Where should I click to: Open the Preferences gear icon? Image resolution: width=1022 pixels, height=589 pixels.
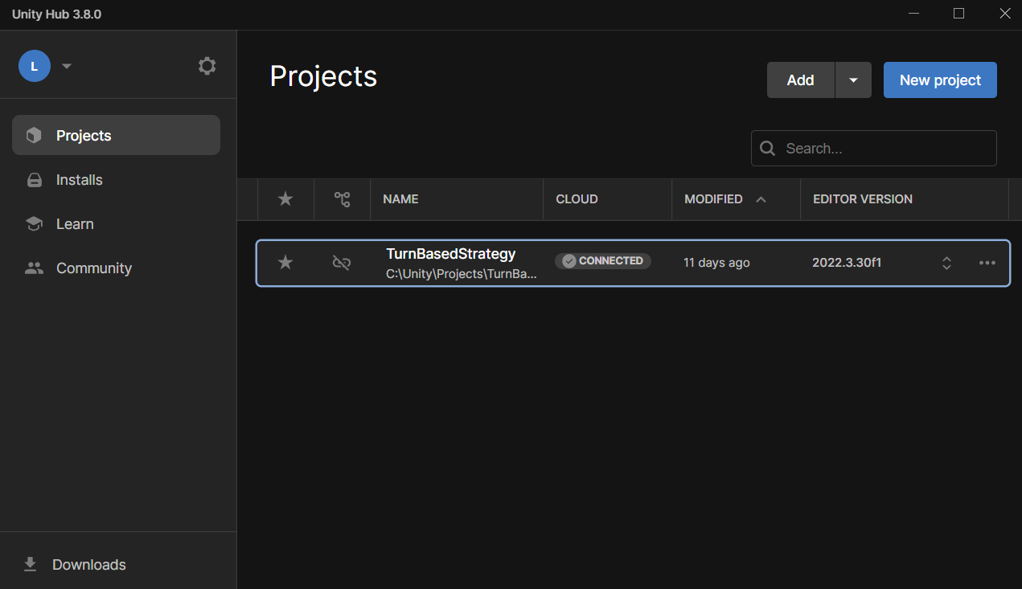[207, 66]
